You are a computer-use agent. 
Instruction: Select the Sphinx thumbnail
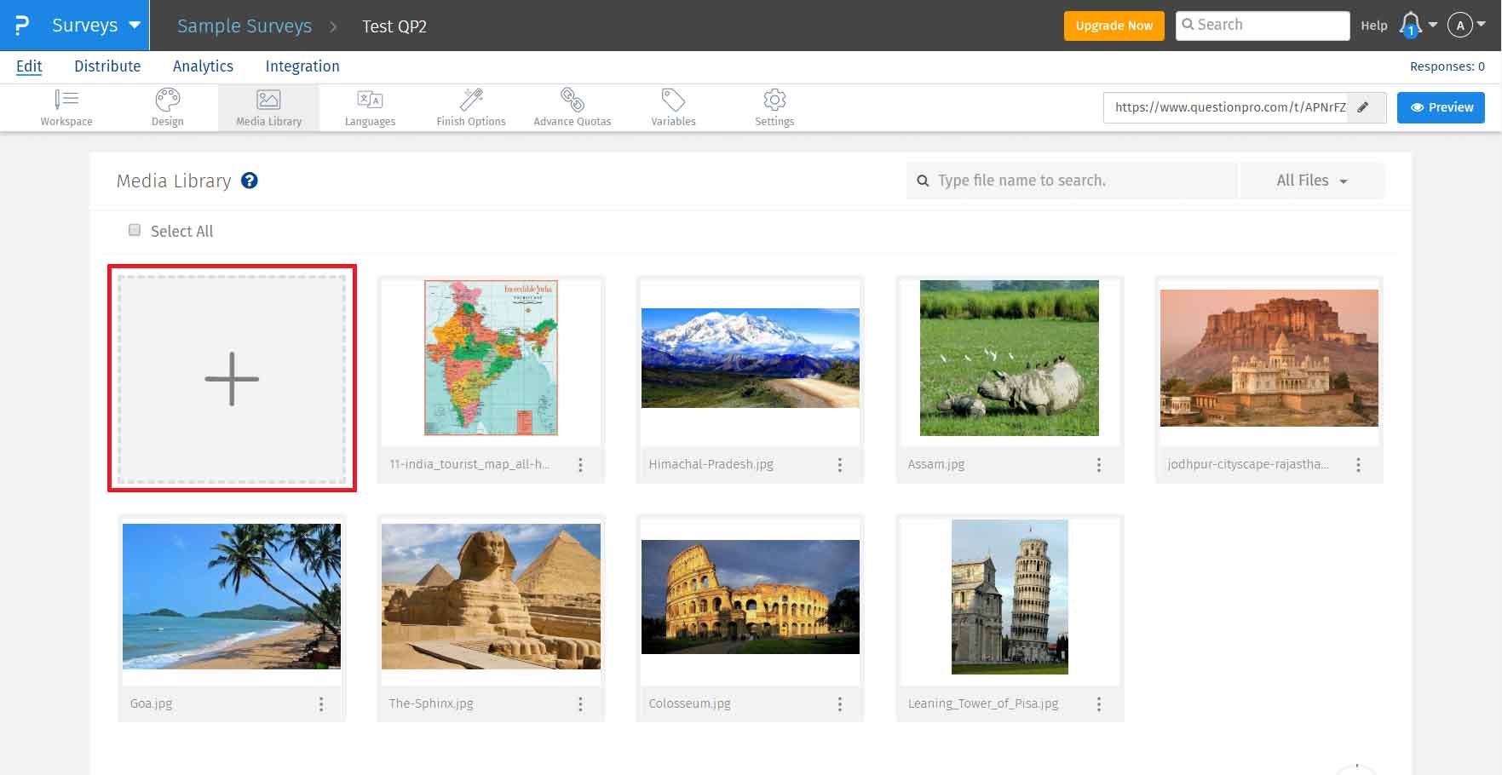point(491,596)
